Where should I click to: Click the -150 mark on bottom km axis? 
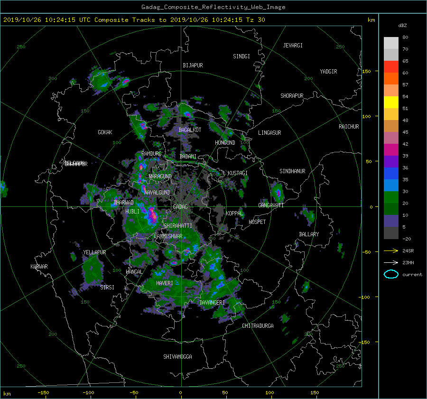click(43, 393)
